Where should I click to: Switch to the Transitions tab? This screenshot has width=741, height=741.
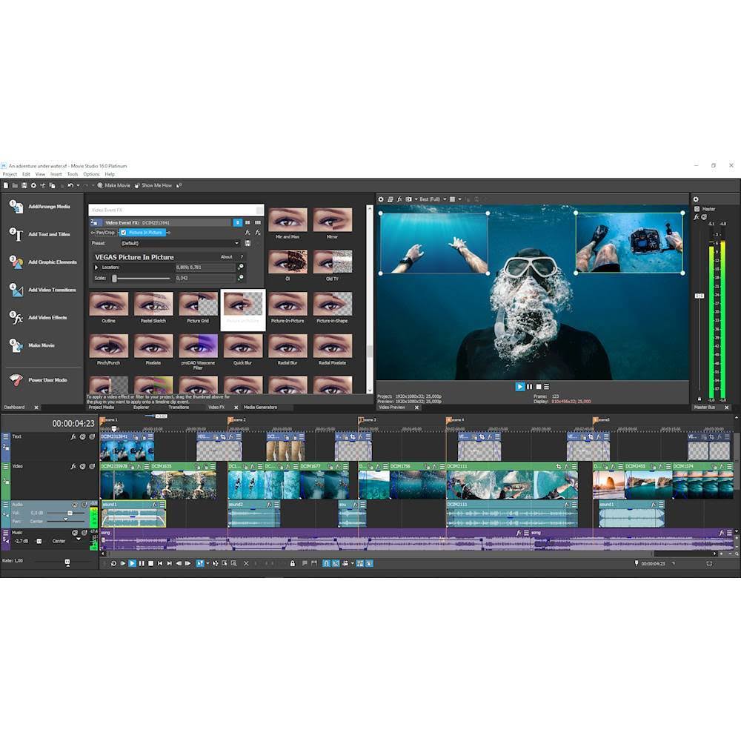(x=179, y=408)
